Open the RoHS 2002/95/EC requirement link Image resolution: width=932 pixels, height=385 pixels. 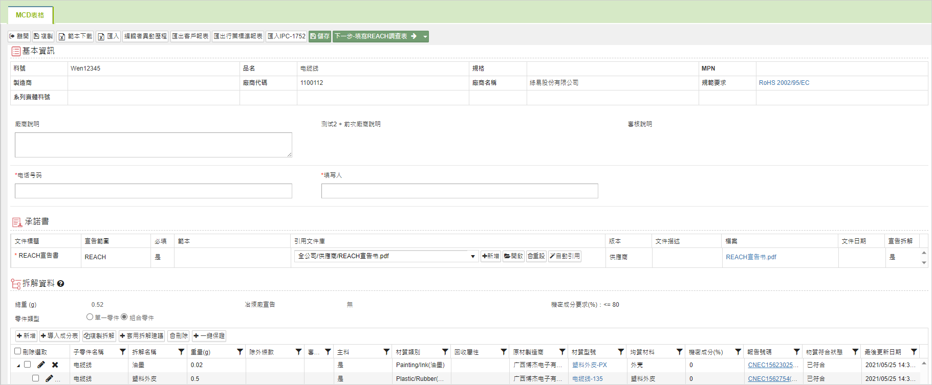[784, 83]
